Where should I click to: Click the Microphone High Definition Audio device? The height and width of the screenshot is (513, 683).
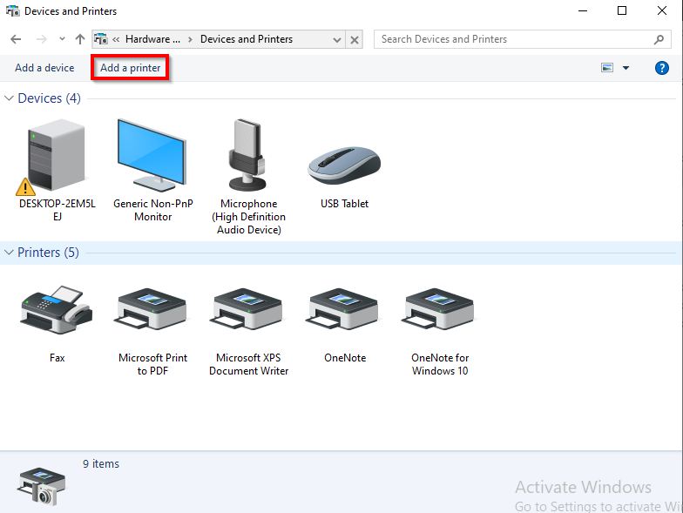click(x=248, y=157)
